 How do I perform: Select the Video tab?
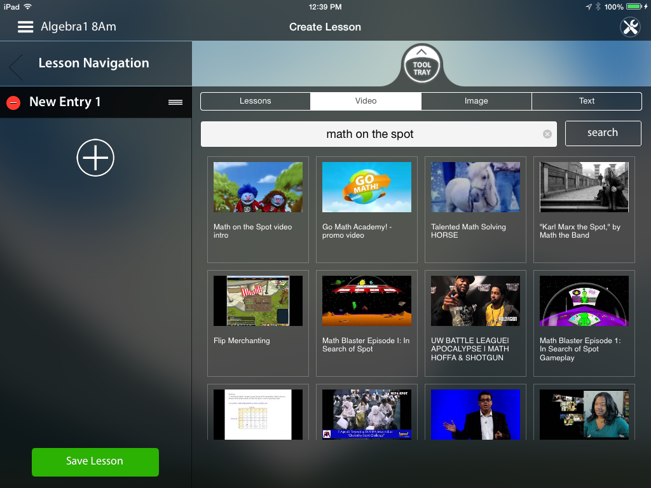point(366,101)
